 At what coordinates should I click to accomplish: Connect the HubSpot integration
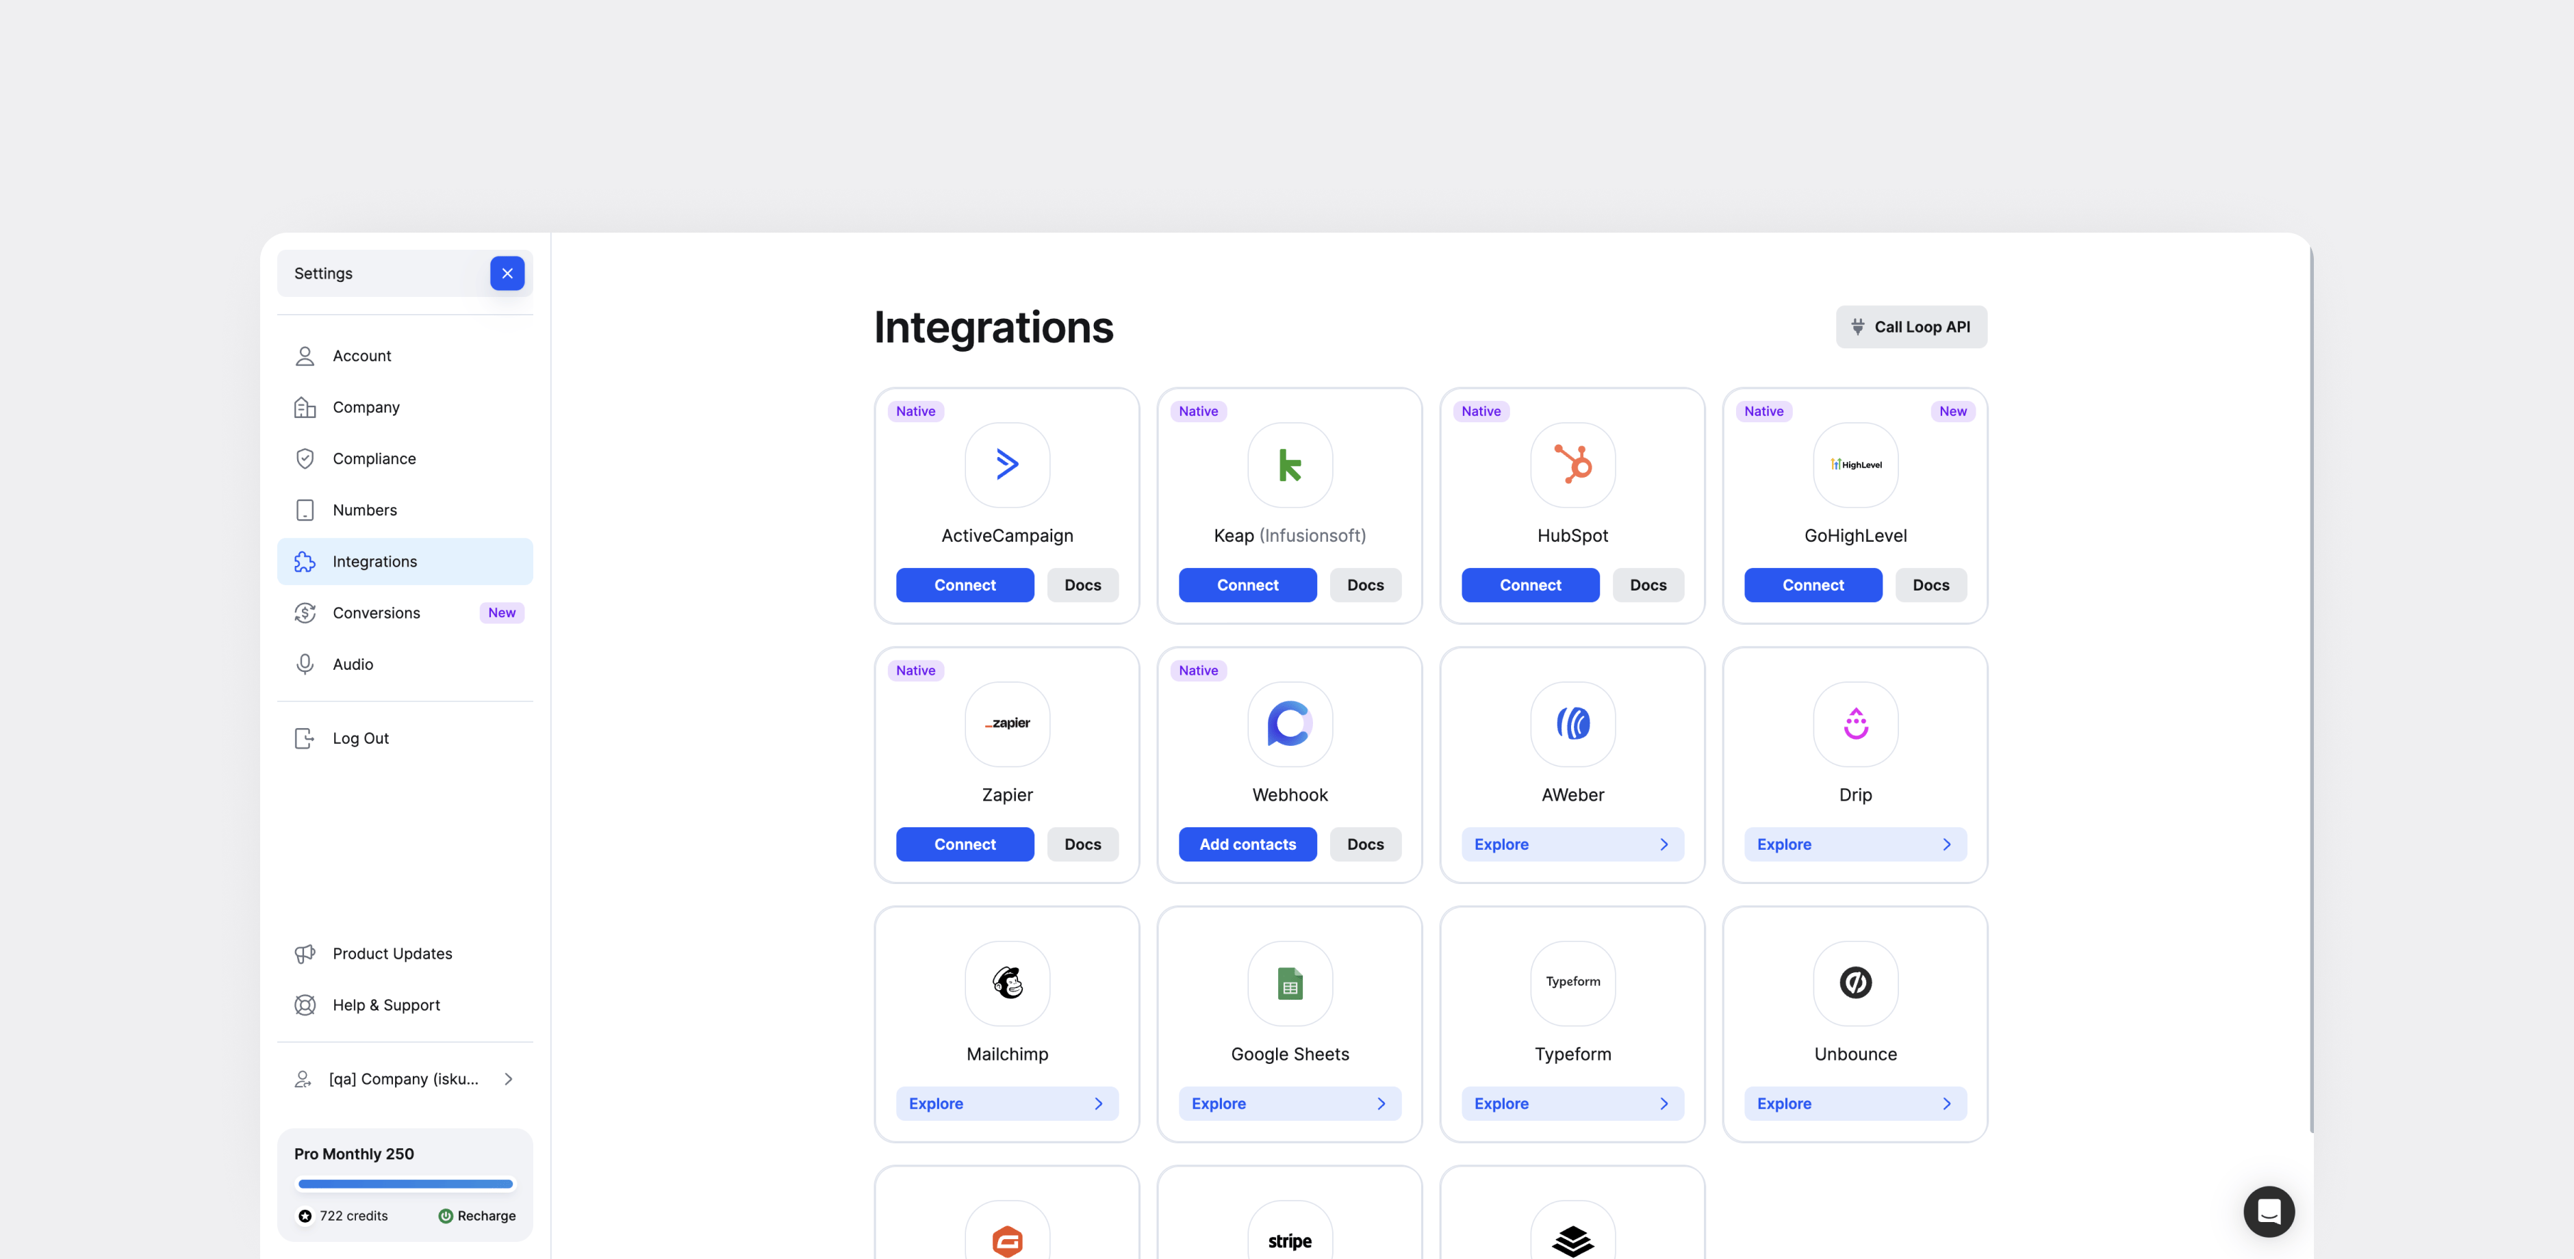1530,585
